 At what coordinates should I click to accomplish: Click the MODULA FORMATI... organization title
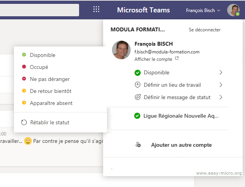coord(138,29)
